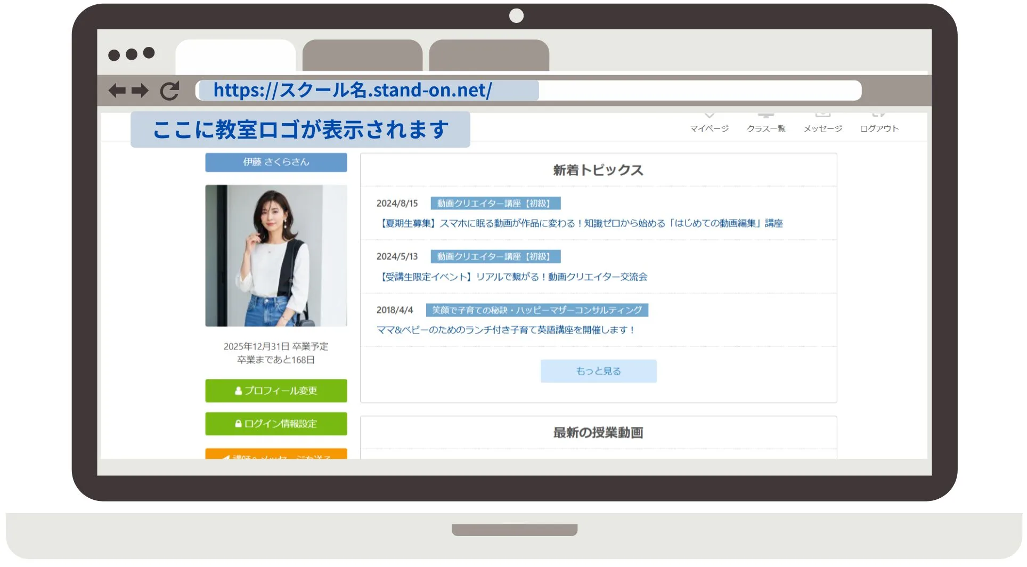Click the browser back arrow

coord(117,91)
